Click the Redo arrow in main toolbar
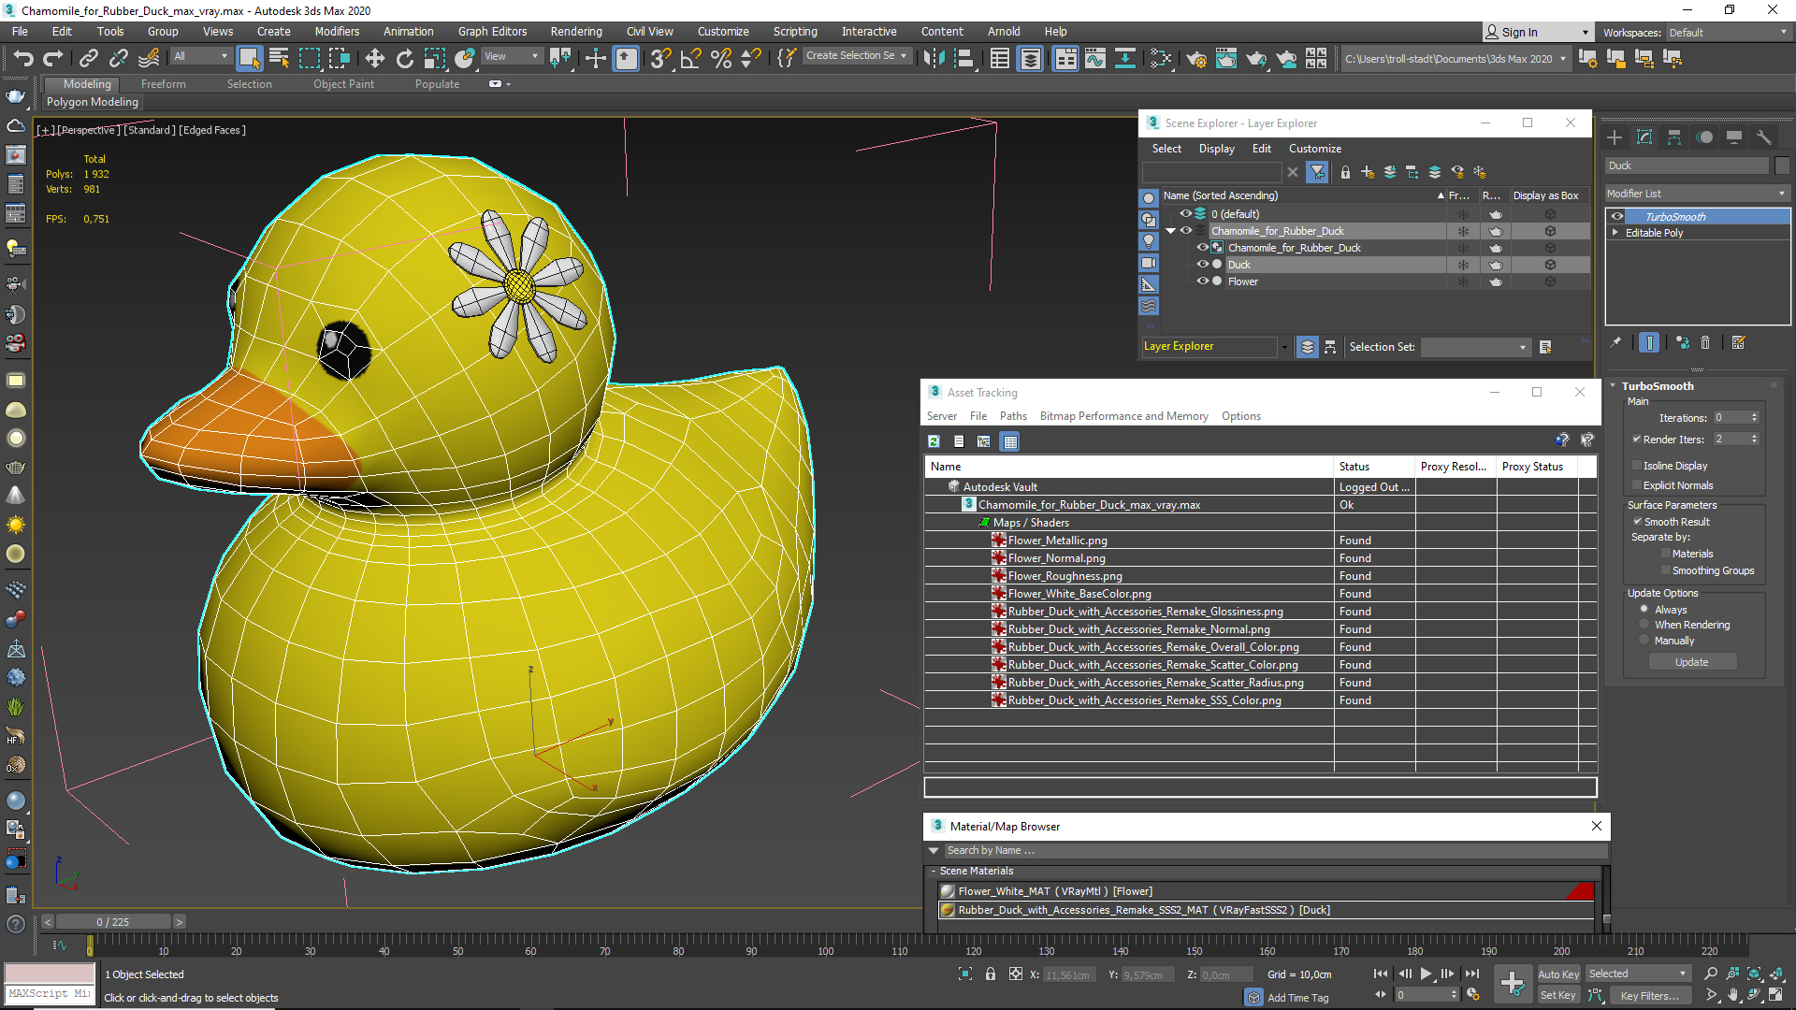 click(x=53, y=58)
